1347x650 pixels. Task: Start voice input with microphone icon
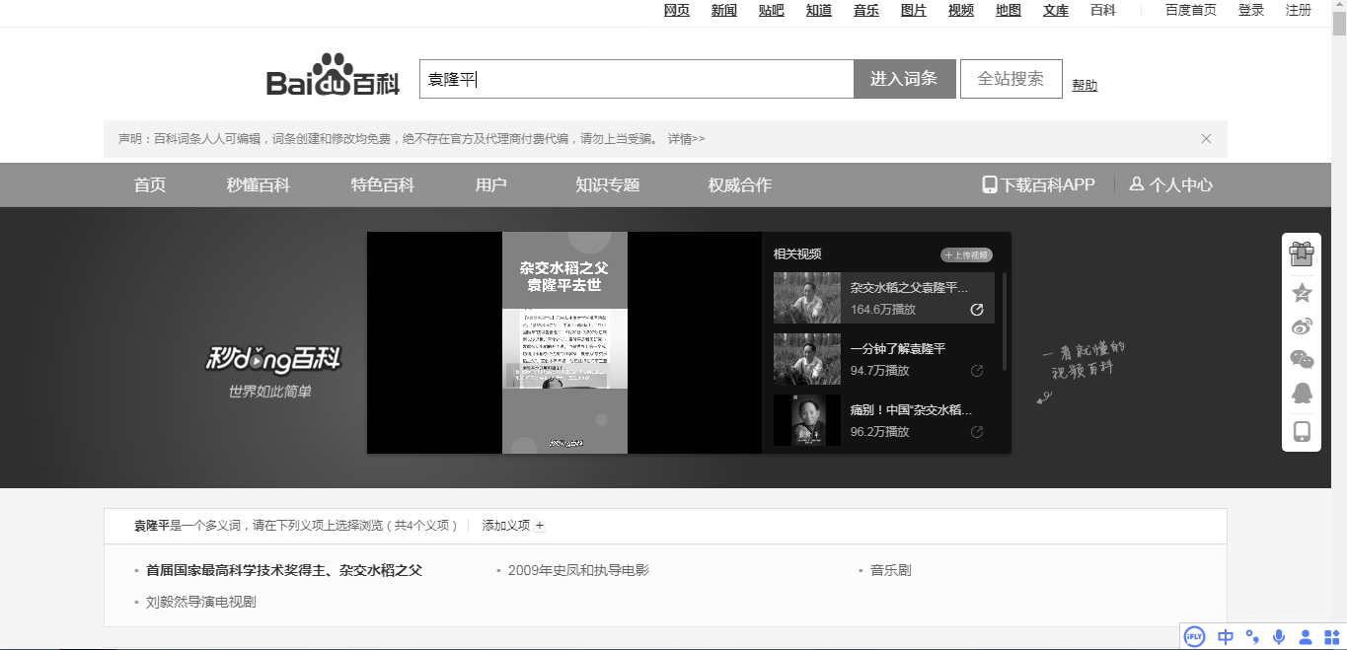[x=1279, y=637]
